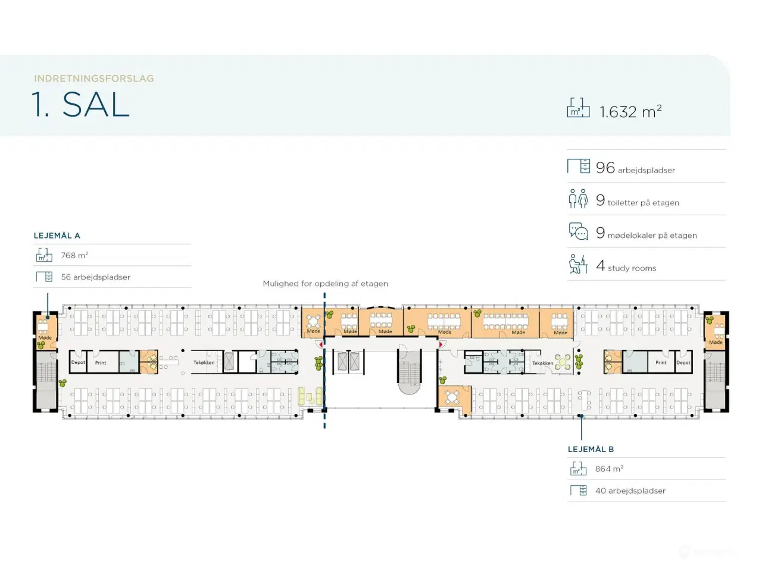Image resolution: width=762 pixels, height=571 pixels.
Task: Click the workstation icon beside 40 arbejdspladser
Action: pos(578,491)
